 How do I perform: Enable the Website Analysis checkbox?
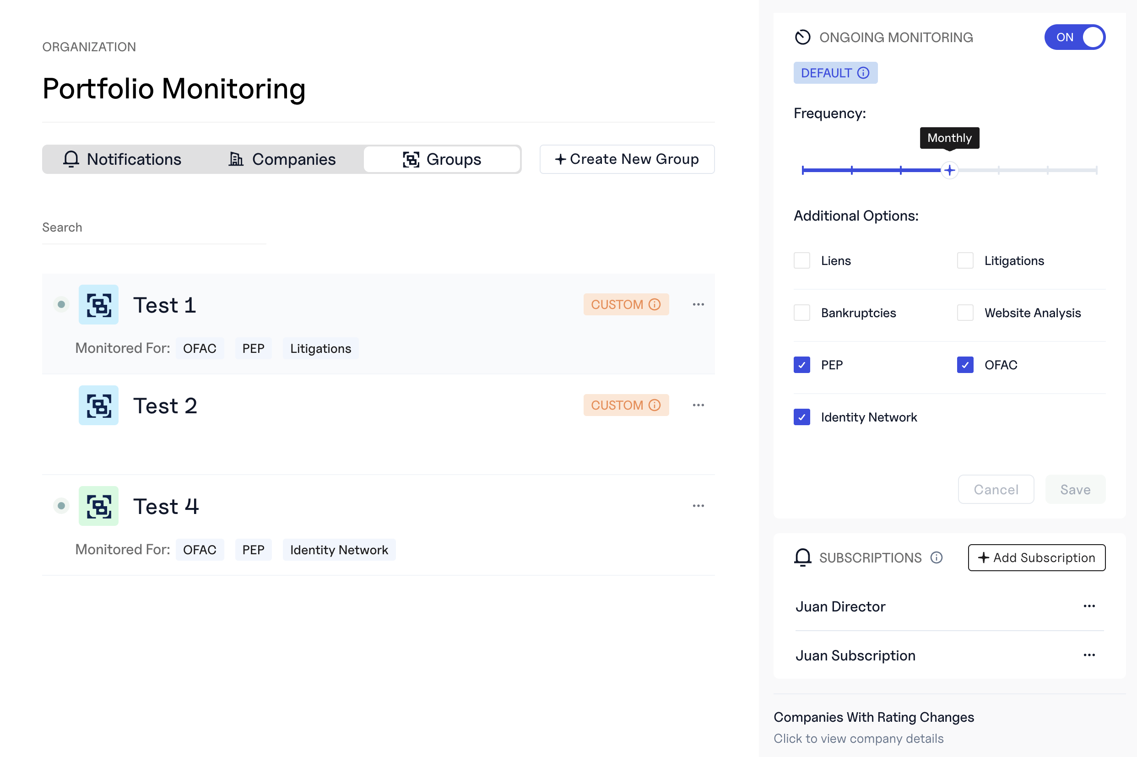(965, 313)
